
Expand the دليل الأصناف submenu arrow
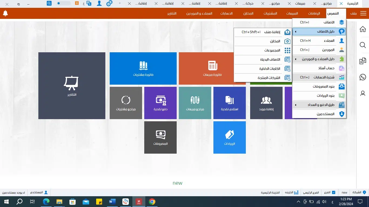tap(295, 32)
